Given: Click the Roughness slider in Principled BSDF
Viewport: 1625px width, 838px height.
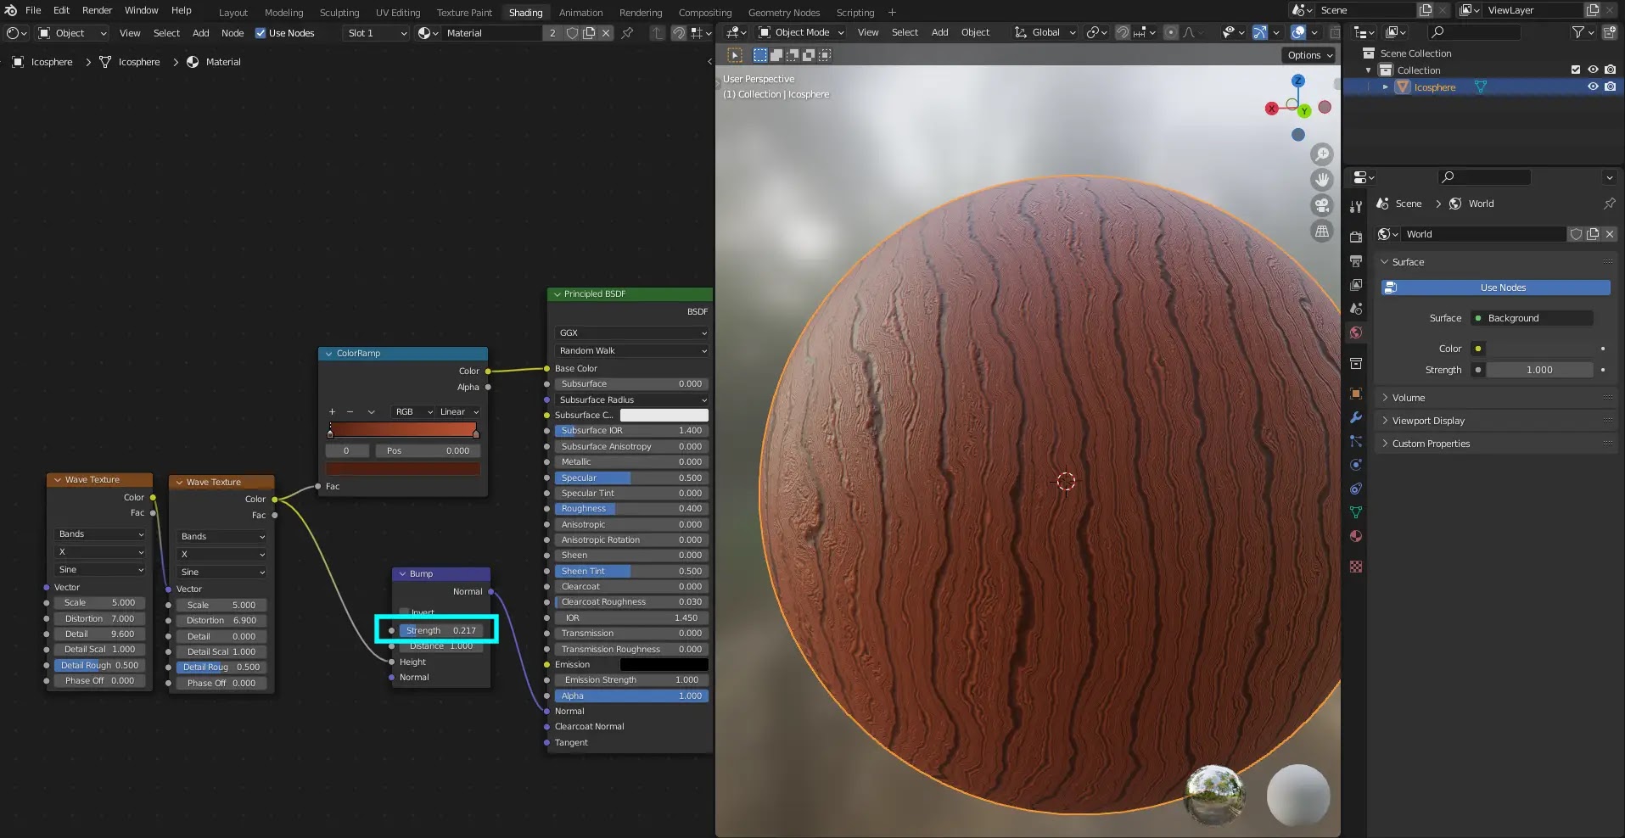Looking at the screenshot, I should (630, 509).
